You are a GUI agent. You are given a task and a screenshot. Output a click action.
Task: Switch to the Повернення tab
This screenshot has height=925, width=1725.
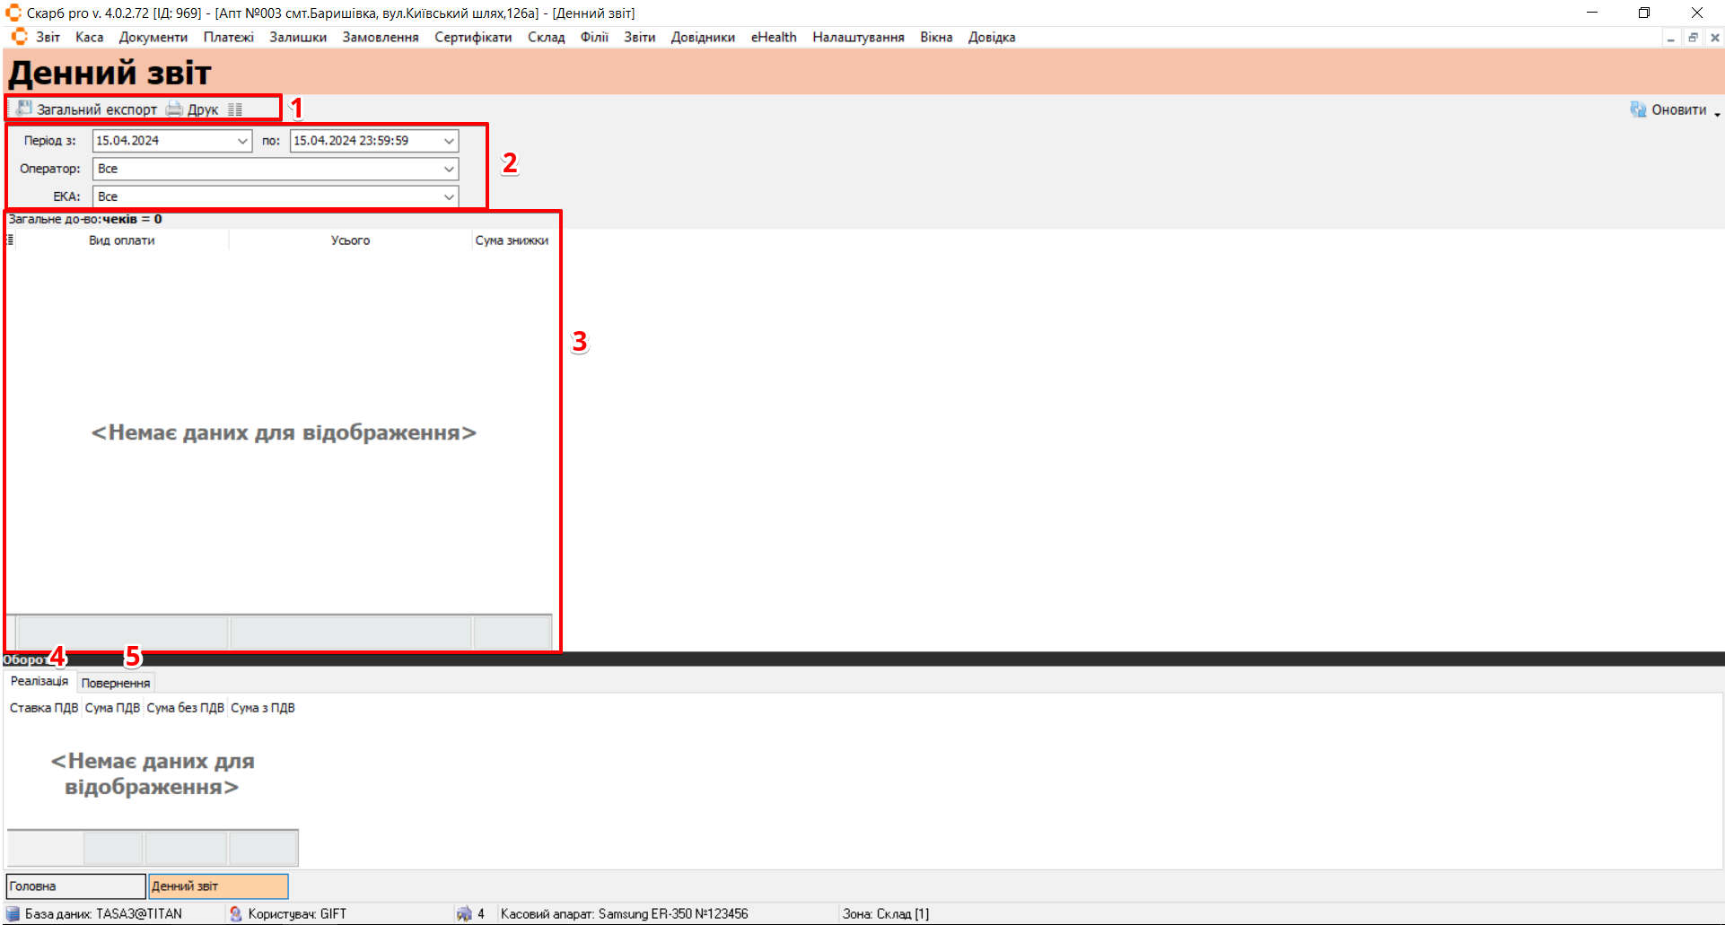pyautogui.click(x=116, y=683)
